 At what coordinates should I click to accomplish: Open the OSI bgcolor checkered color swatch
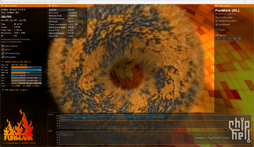(239, 39)
